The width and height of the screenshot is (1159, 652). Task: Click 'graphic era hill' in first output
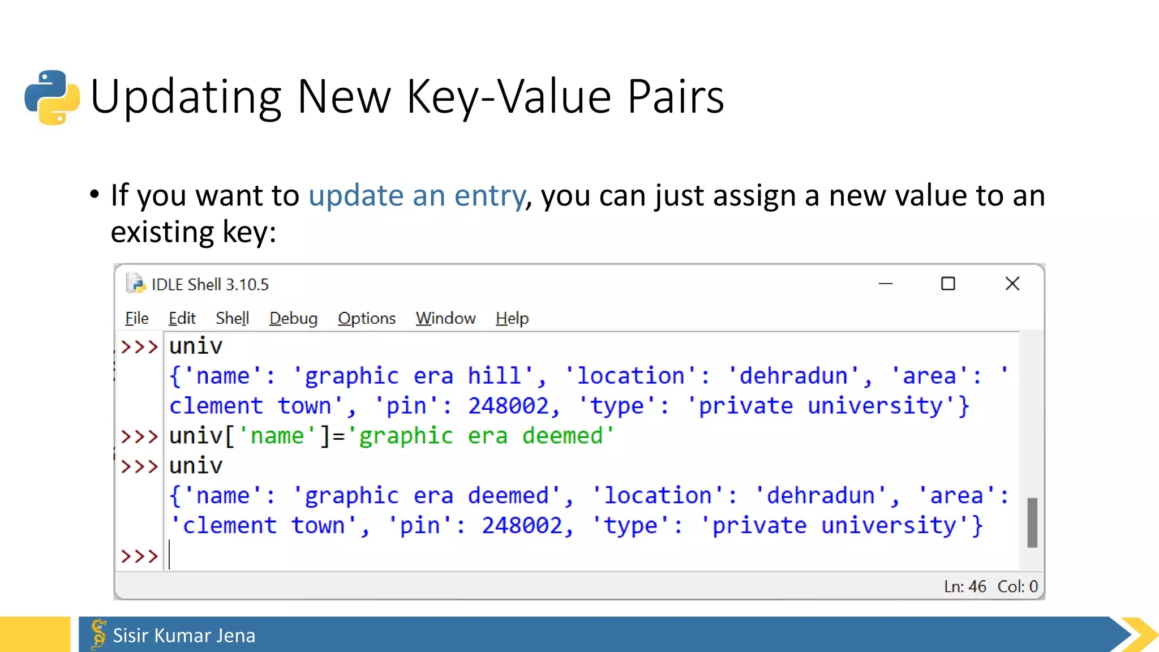point(413,376)
